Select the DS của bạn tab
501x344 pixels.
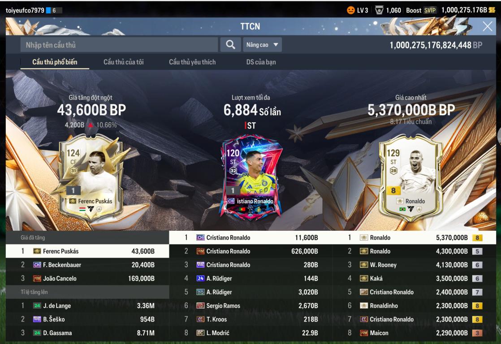(x=261, y=62)
